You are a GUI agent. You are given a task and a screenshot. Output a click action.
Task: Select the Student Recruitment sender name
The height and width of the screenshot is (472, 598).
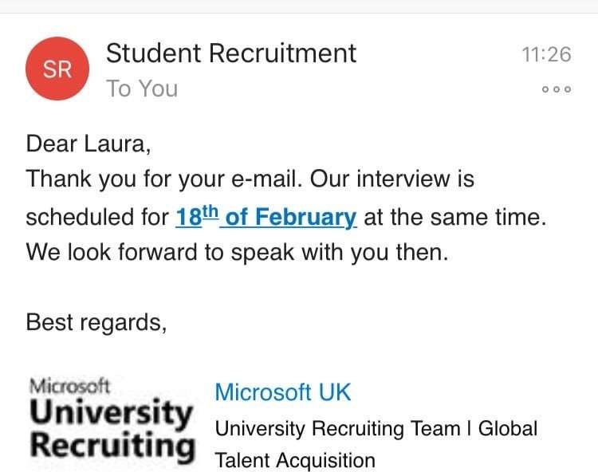coord(231,53)
